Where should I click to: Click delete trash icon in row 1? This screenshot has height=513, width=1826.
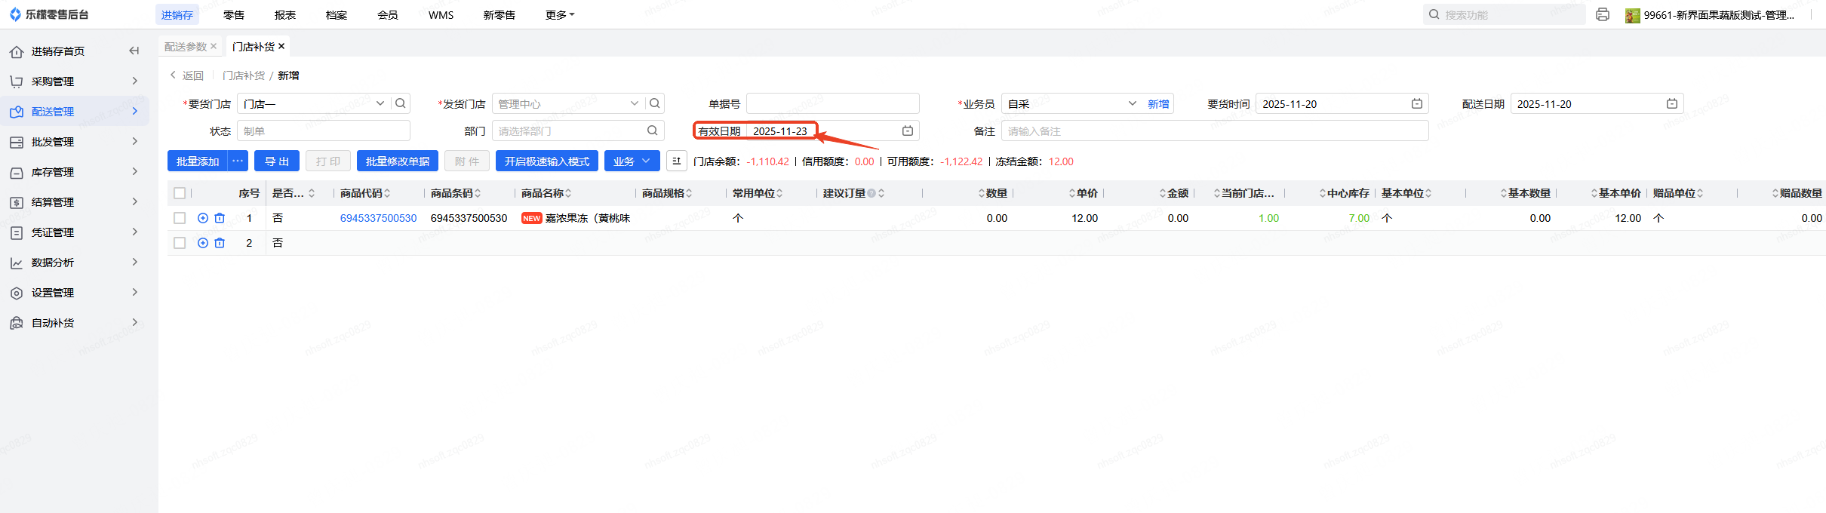point(220,218)
